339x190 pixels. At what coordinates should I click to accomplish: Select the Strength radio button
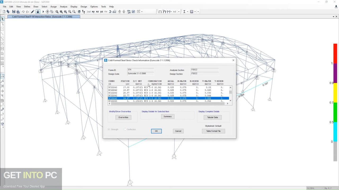click(x=109, y=129)
